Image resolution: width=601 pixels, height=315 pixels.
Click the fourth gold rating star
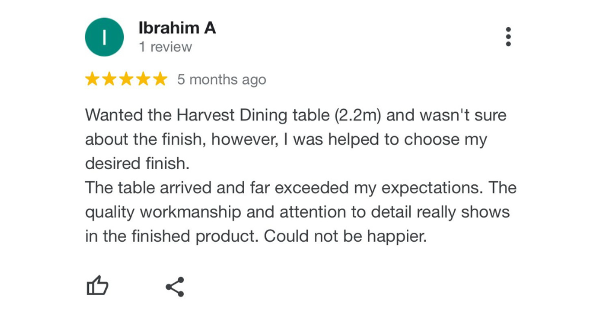(143, 80)
